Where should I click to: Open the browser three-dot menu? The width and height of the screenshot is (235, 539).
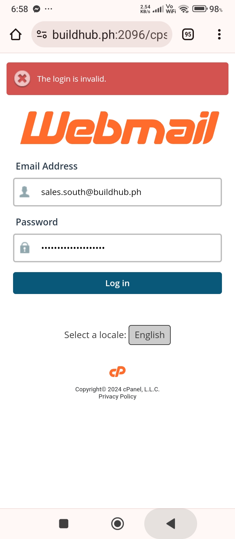pyautogui.click(x=219, y=34)
